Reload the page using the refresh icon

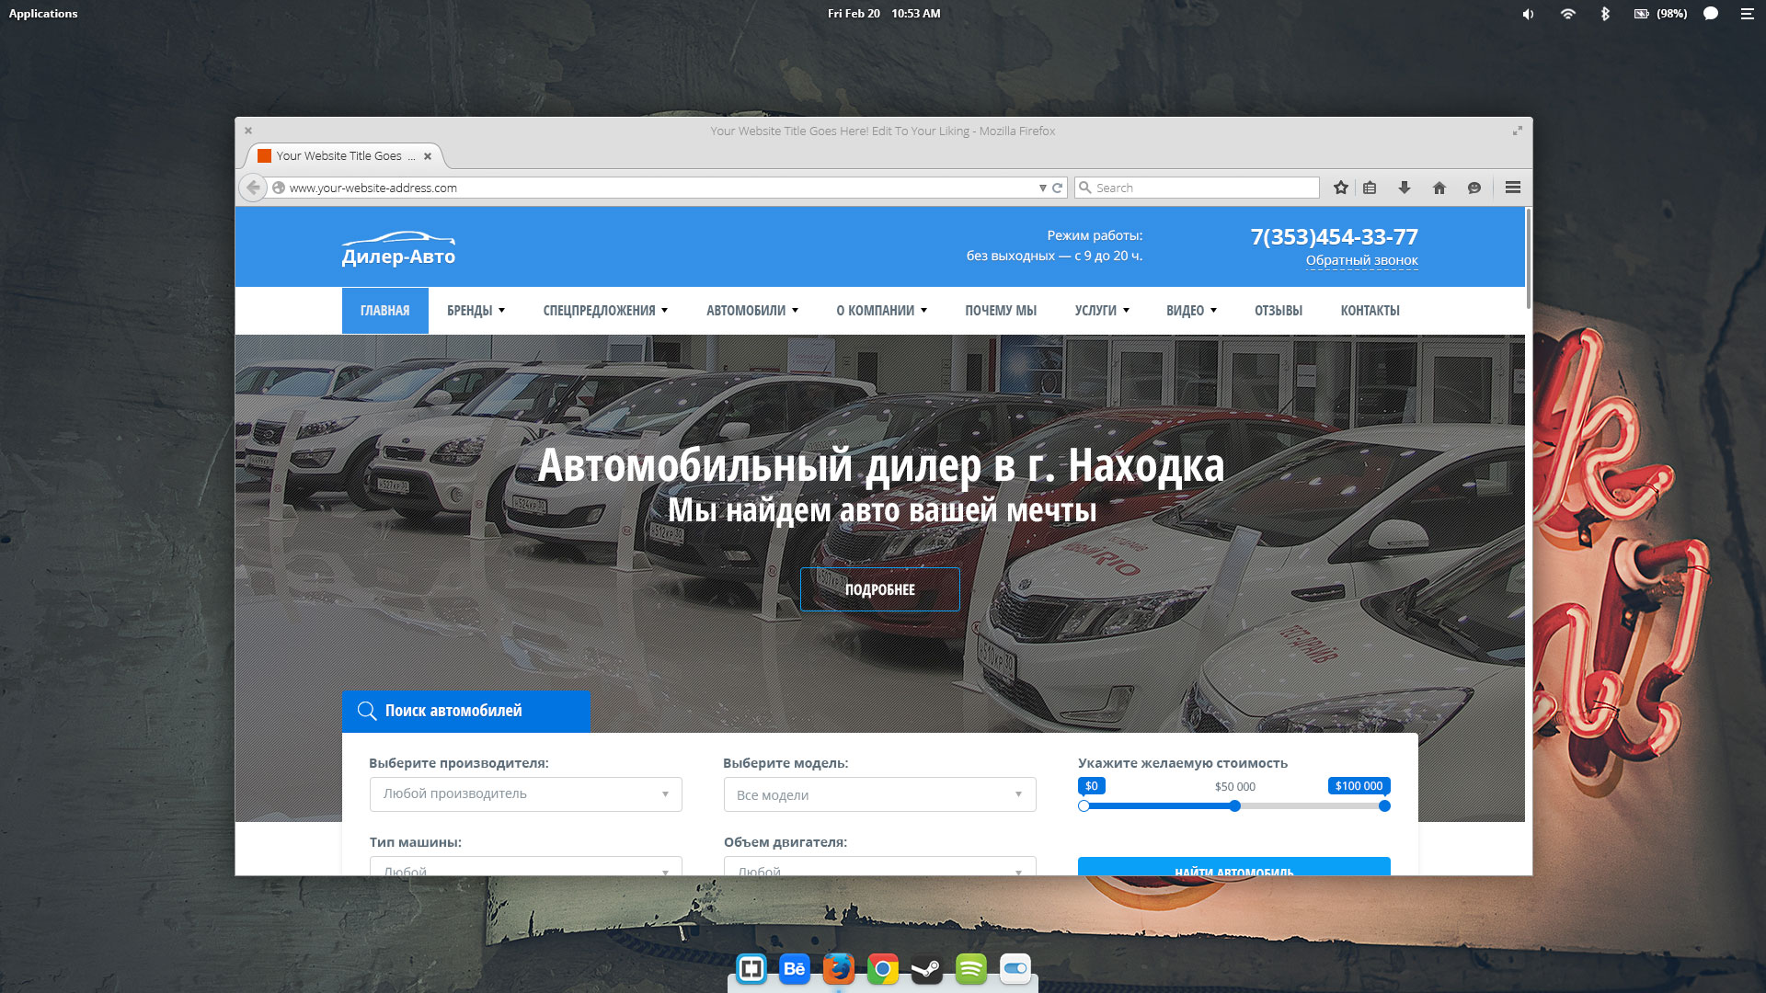point(1058,187)
